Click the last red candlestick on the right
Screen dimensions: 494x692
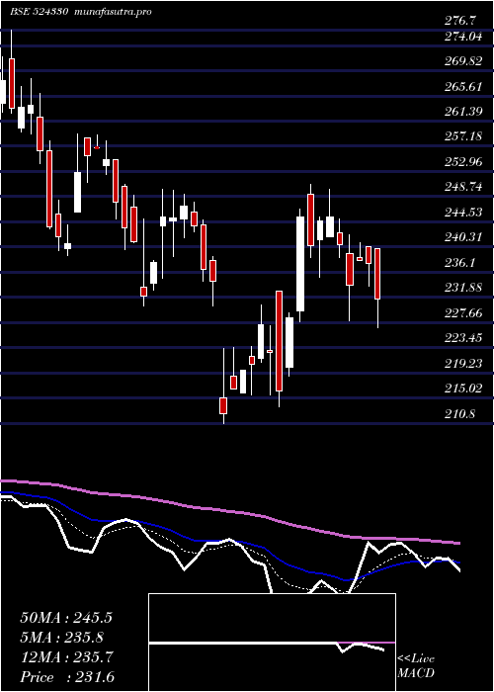click(x=377, y=274)
